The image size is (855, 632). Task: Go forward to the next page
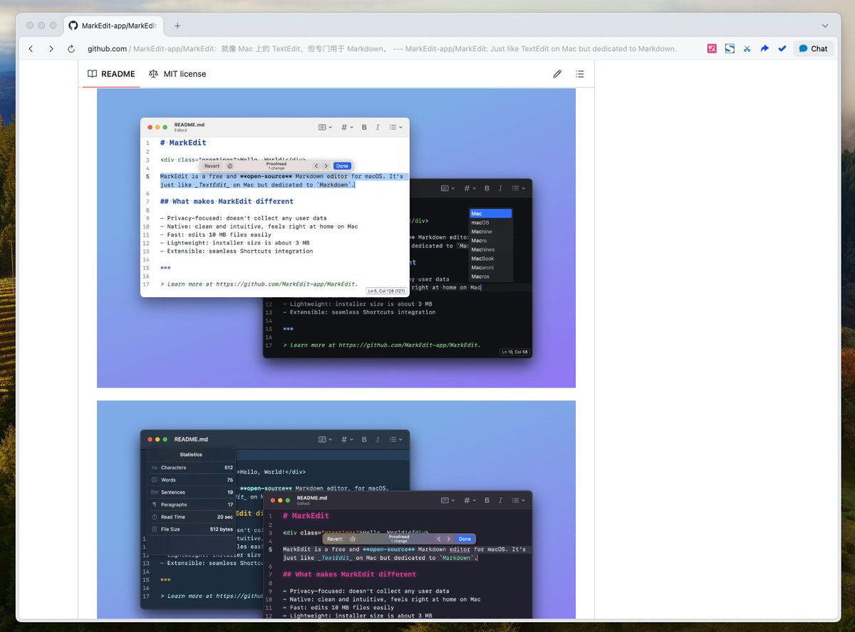(51, 48)
